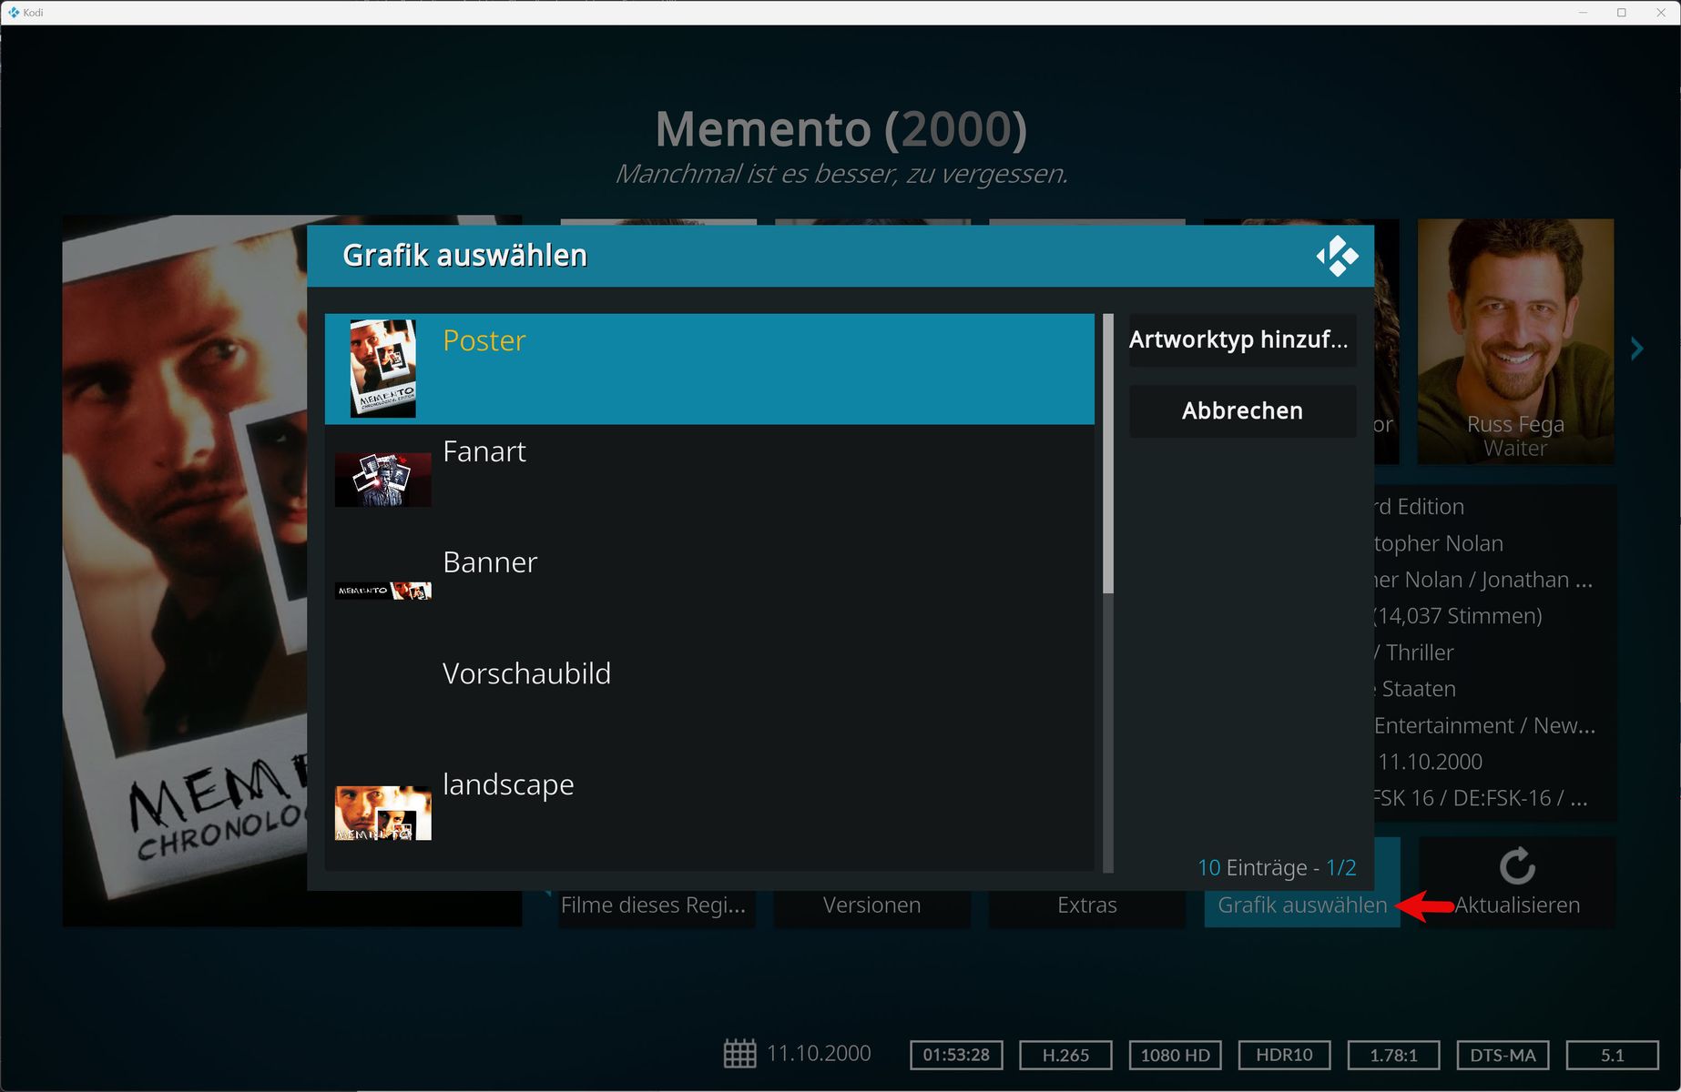The height and width of the screenshot is (1092, 1681).
Task: Select the landscape artwork entry
Action: pos(709,813)
